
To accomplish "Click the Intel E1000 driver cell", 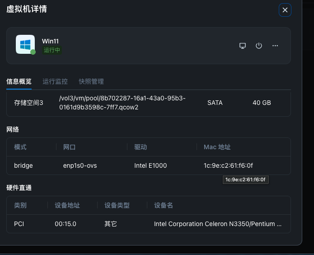I will tap(150, 165).
